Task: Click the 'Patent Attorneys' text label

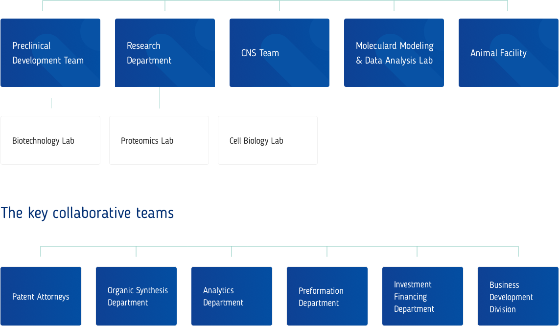Action: point(41,297)
